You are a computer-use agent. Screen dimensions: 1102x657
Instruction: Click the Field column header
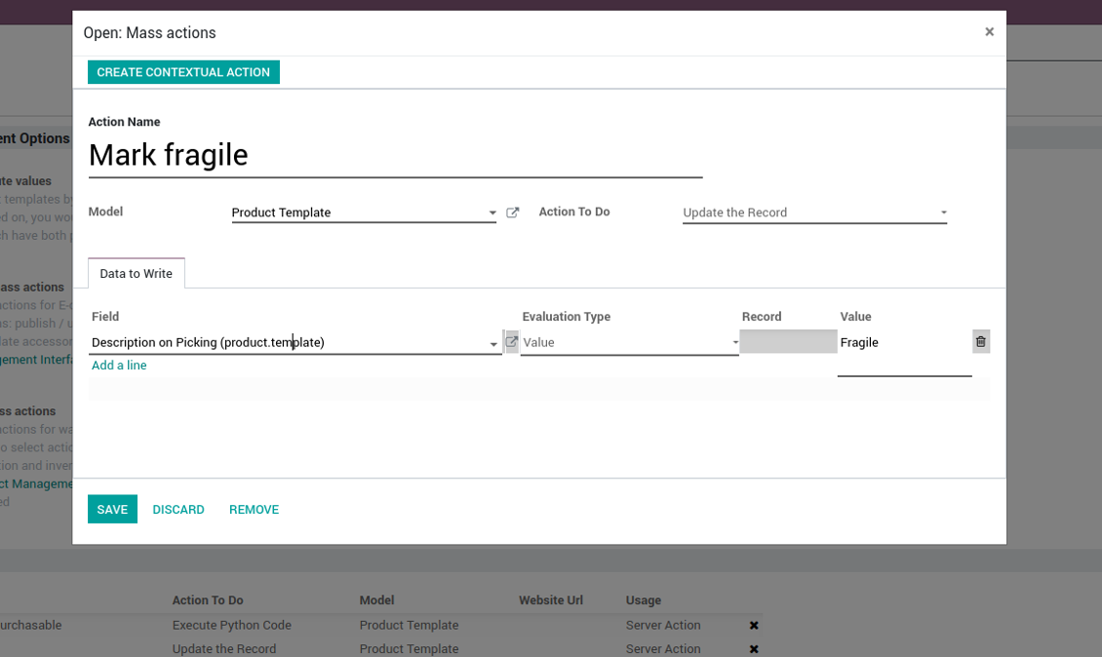(105, 316)
